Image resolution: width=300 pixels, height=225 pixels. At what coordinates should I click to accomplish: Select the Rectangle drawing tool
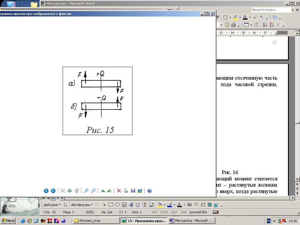tap(110, 205)
